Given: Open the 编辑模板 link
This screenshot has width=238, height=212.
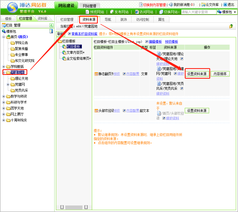Looking at the screenshot, I should (155, 42).
